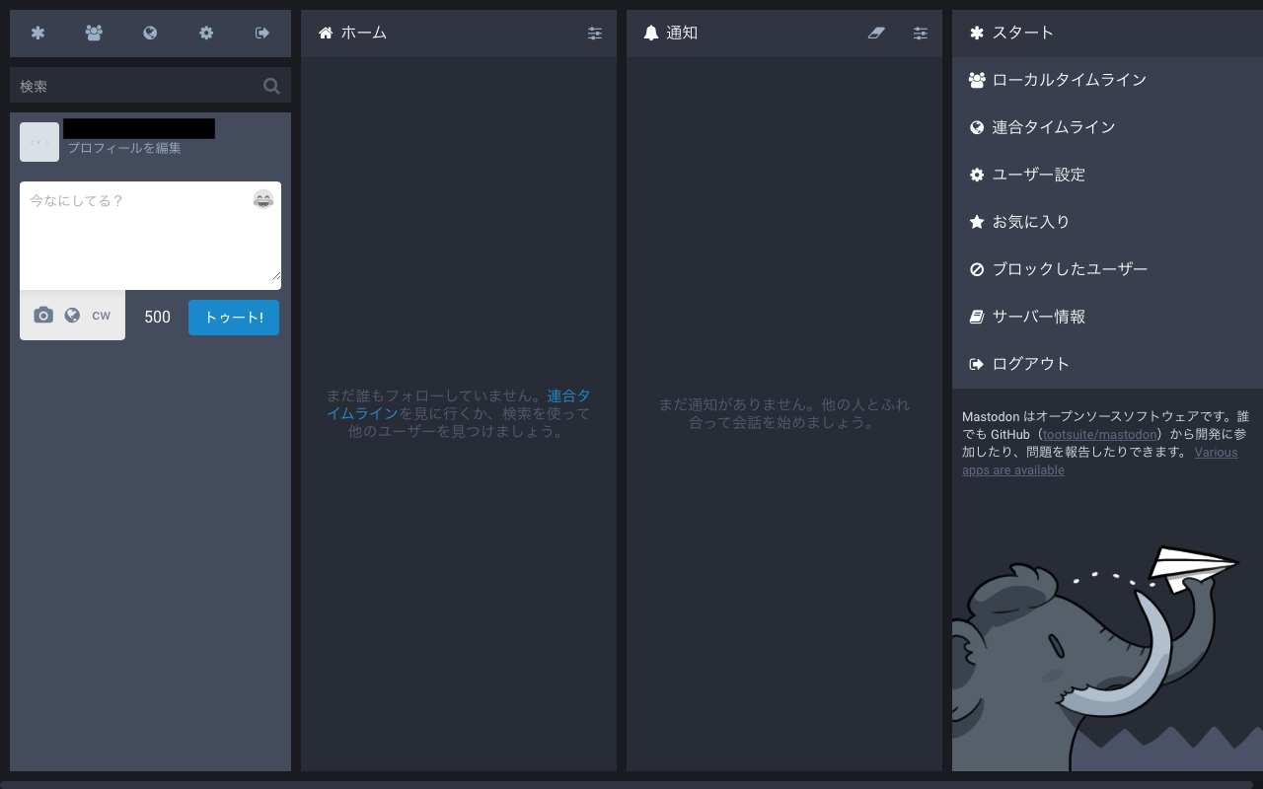Open 連合タイムライン from the Start menu
This screenshot has width=1263, height=789.
pyautogui.click(x=1107, y=127)
